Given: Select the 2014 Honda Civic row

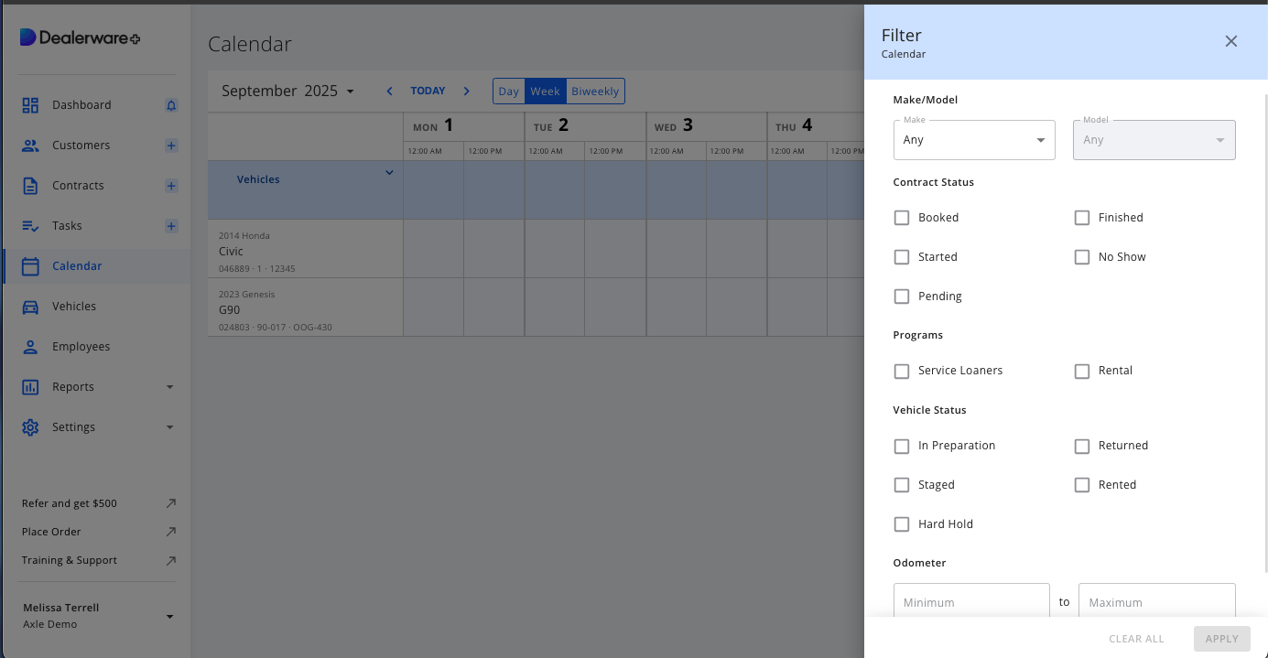Looking at the screenshot, I should 306,249.
